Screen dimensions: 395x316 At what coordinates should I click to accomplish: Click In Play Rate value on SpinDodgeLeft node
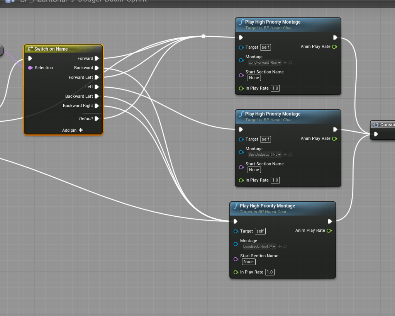click(x=275, y=180)
